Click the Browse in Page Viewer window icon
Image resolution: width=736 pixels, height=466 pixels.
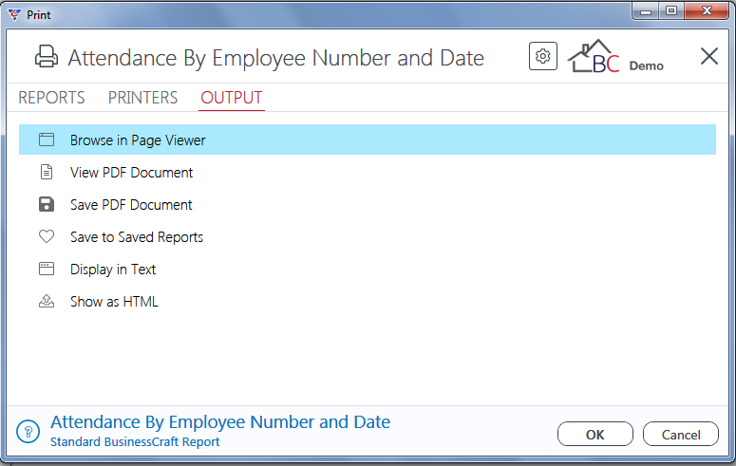coord(47,140)
